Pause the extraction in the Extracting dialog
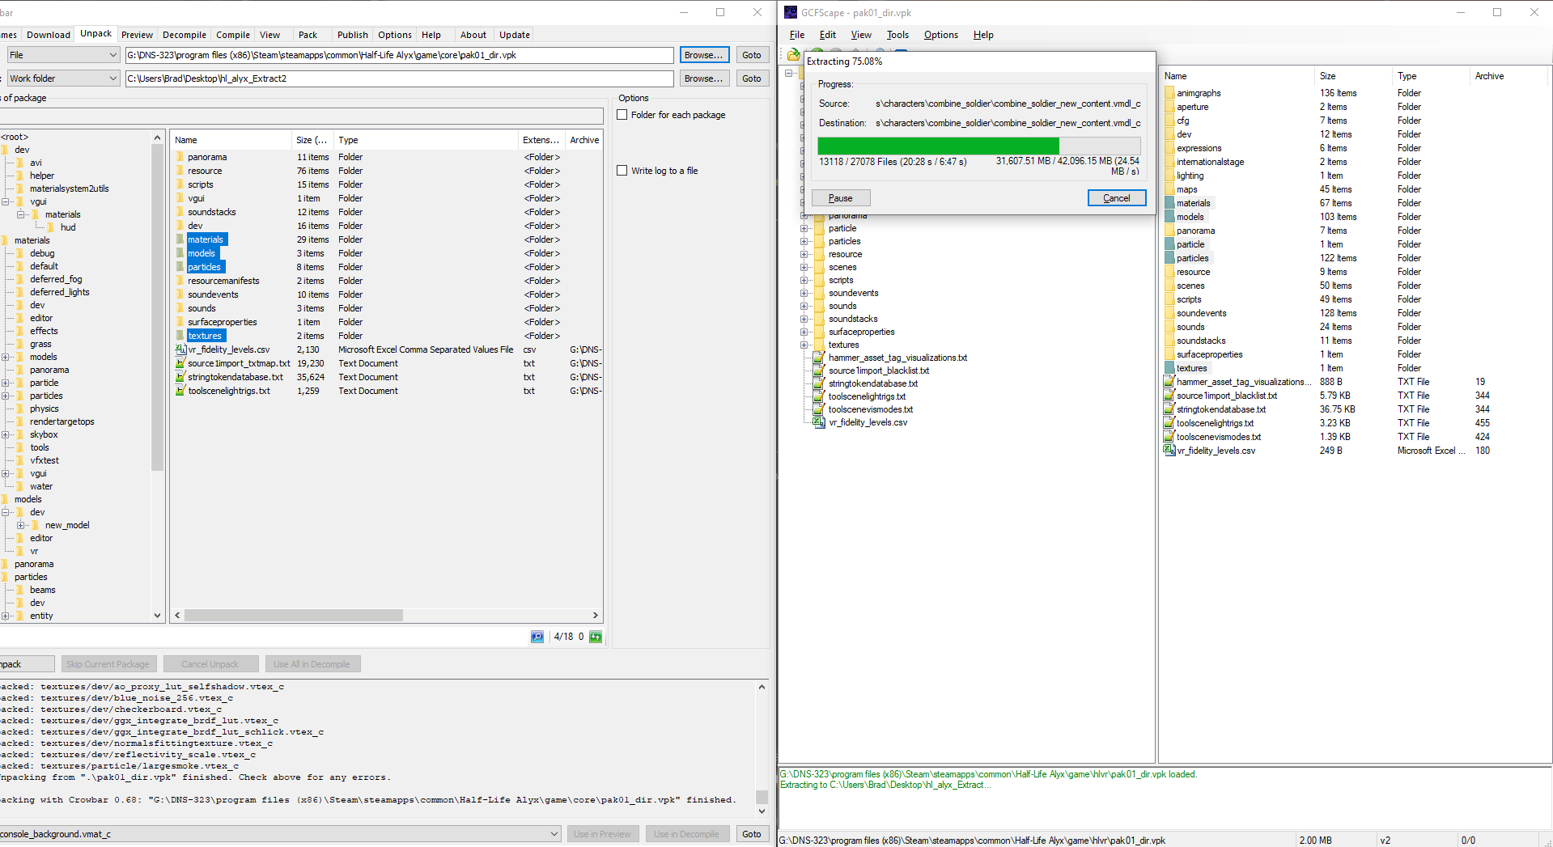1553x847 pixels. [x=841, y=198]
